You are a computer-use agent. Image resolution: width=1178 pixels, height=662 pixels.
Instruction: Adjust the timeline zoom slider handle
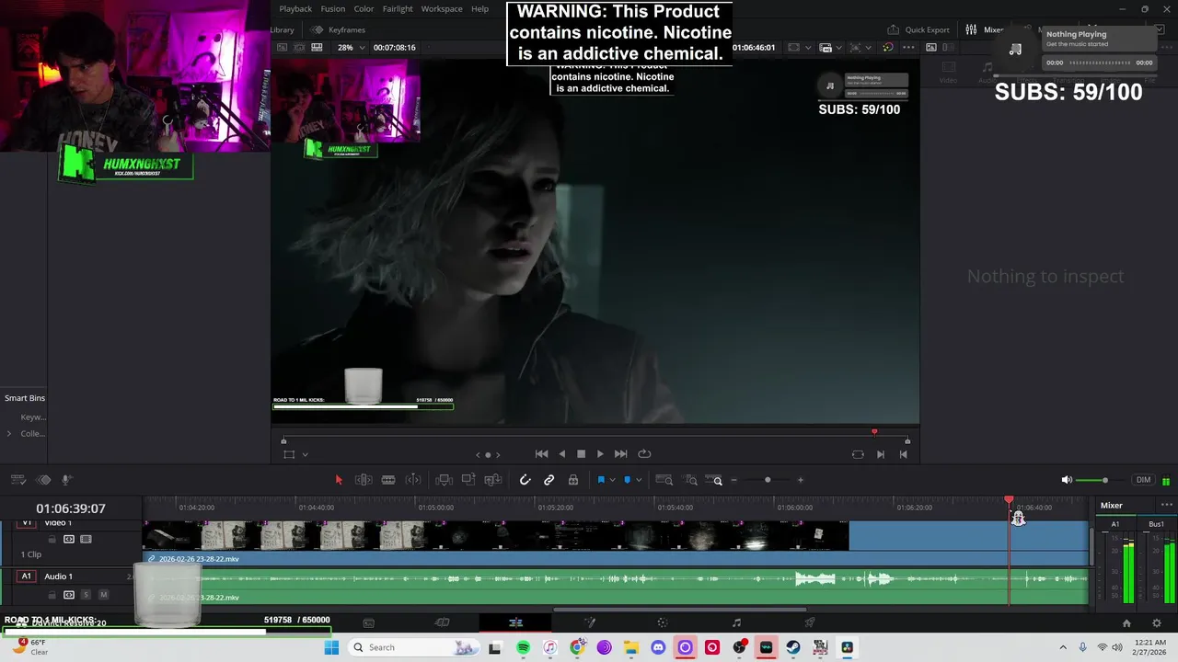(768, 480)
